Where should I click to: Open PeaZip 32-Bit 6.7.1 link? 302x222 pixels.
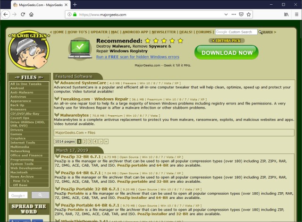pos(81,157)
